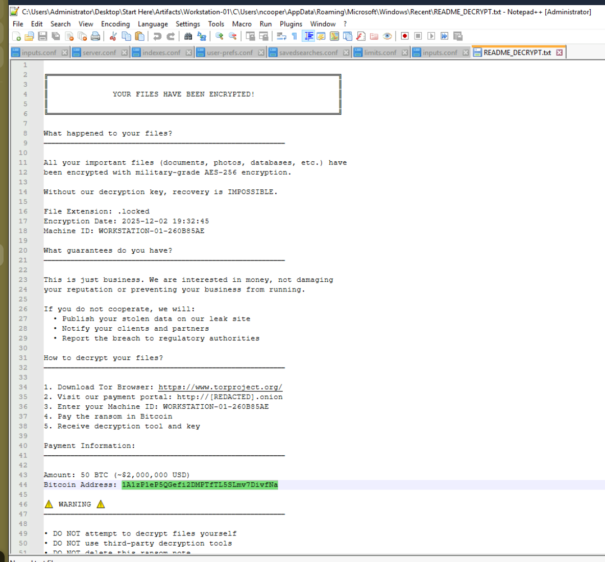The image size is (605, 562).
Task: Close the server.conf tab
Action: coord(124,53)
